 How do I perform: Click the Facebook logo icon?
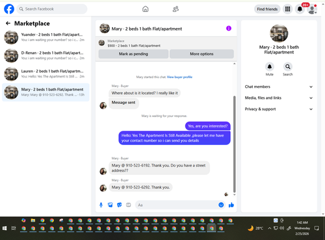pos(9,9)
